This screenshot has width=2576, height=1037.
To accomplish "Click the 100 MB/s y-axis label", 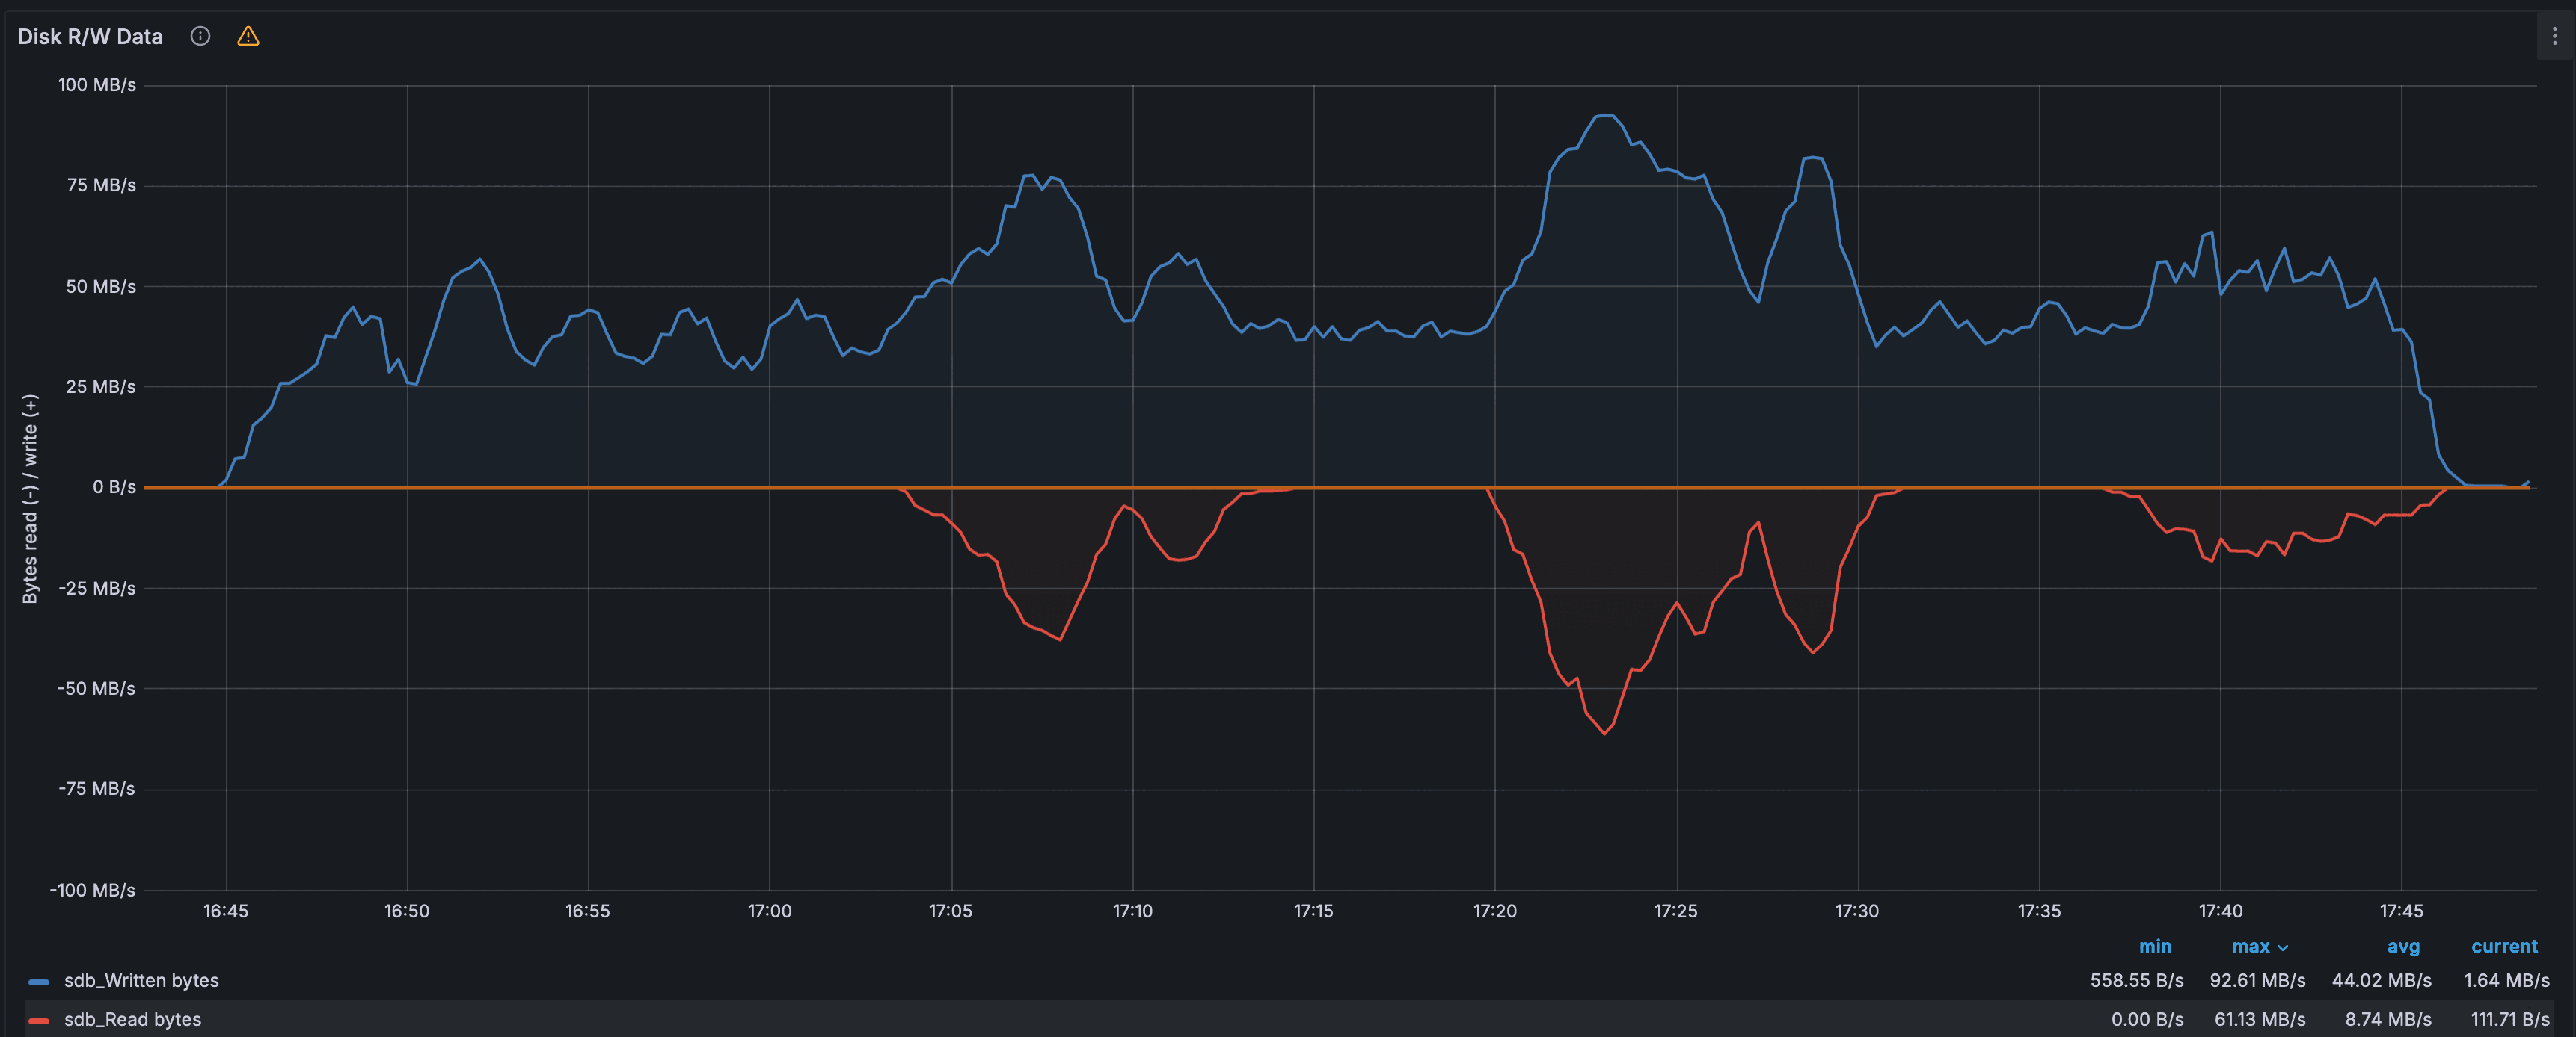I will point(96,85).
